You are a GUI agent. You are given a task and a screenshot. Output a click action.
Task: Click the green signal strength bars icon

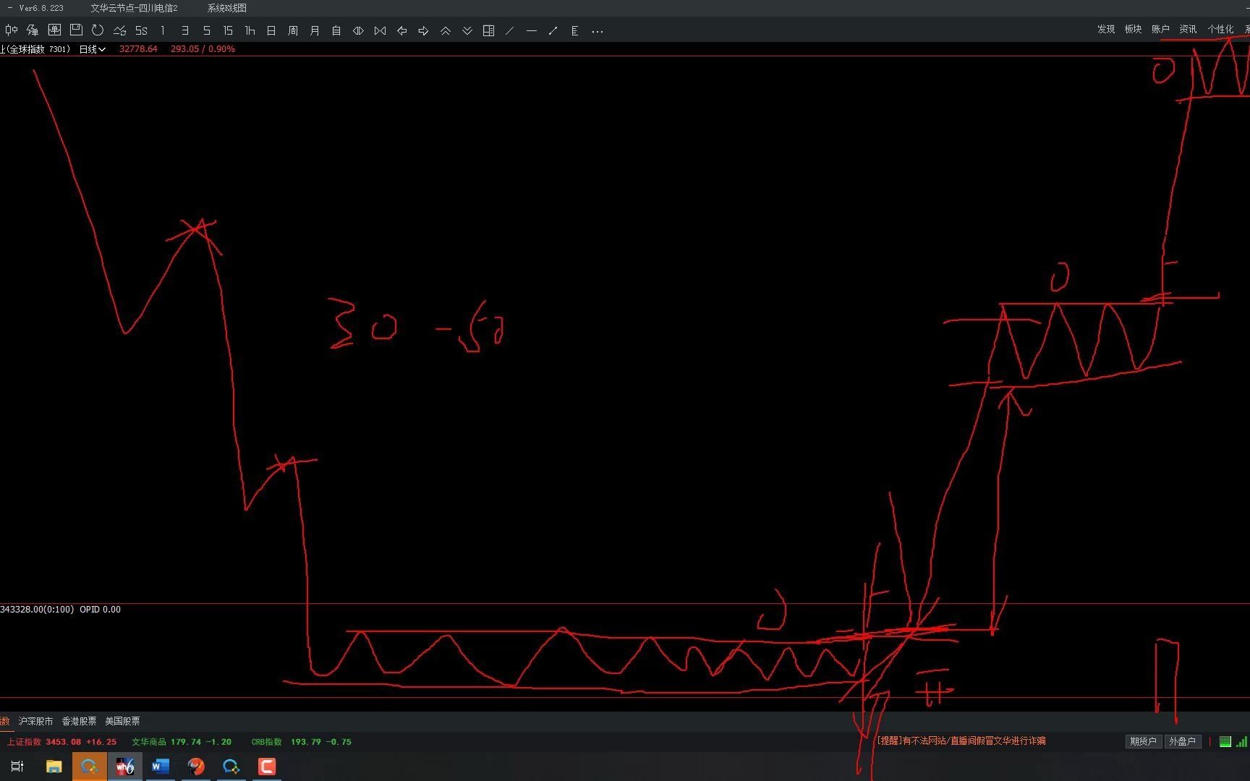[x=1242, y=741]
